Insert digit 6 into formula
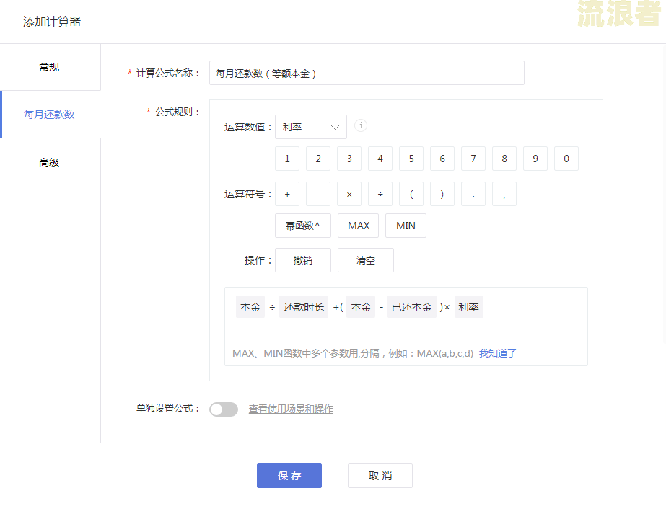The width and height of the screenshot is (666, 506). tap(442, 159)
